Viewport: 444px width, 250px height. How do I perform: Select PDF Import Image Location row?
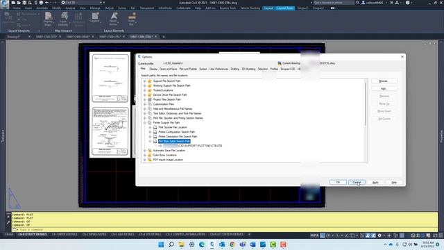[x=168, y=160]
